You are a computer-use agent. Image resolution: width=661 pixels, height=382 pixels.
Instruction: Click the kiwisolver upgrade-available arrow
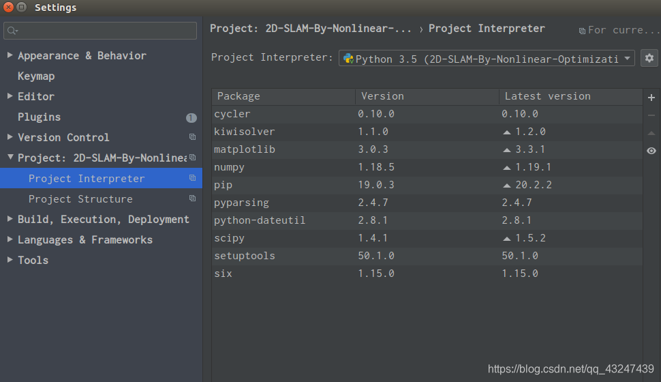(507, 132)
